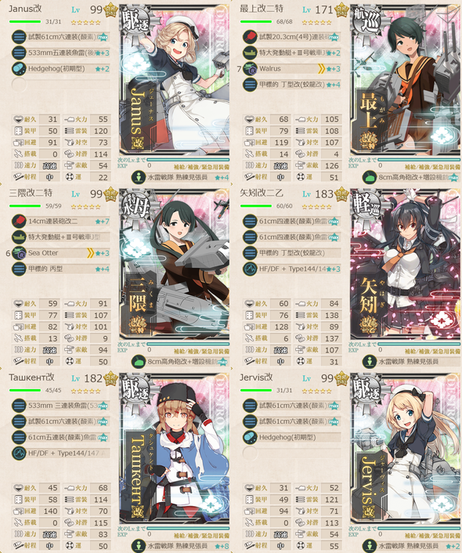Image resolution: width=462 pixels, height=553 pixels.
Task: Click the Walrus seaplane icon on 最上改二特
Action: pyautogui.click(x=250, y=68)
